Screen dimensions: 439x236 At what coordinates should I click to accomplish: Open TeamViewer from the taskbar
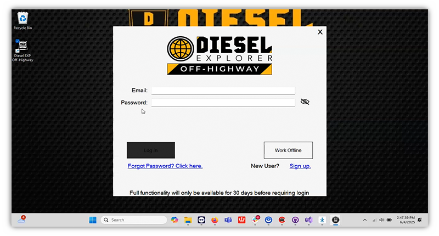pos(201,220)
